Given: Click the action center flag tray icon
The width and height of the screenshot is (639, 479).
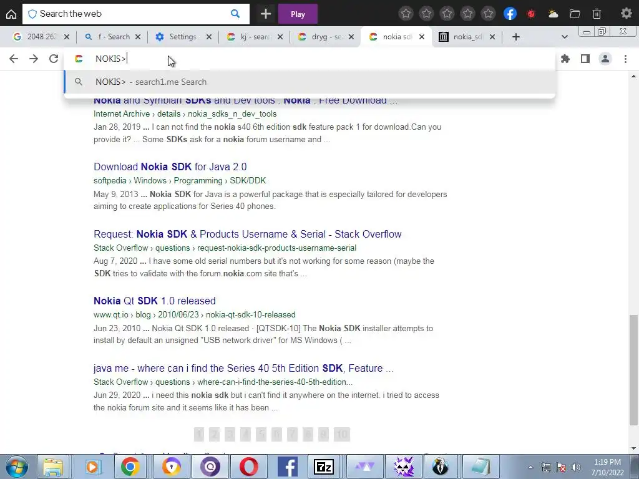Looking at the screenshot, I should [x=561, y=467].
